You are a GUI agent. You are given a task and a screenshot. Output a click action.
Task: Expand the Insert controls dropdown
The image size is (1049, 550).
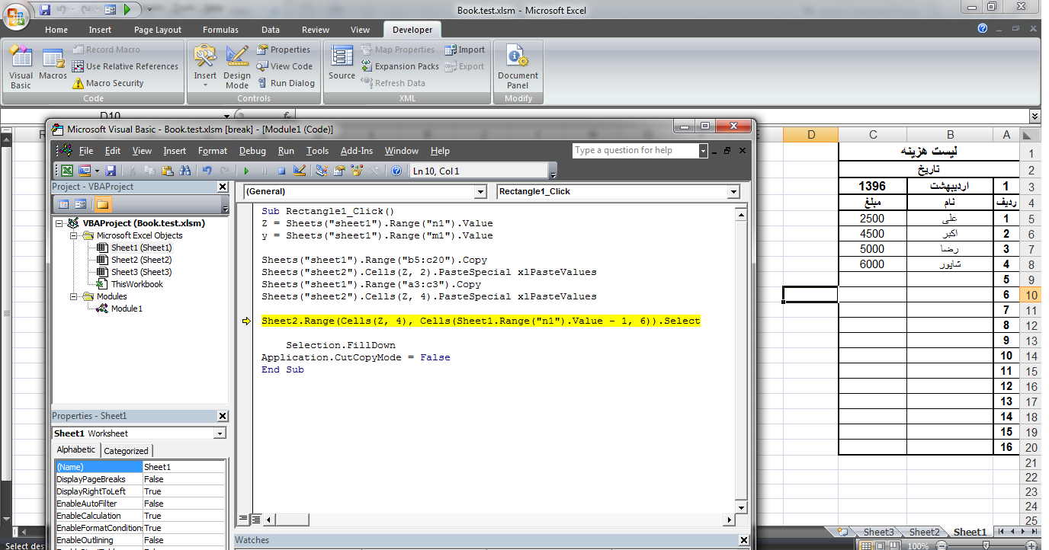[x=205, y=66]
